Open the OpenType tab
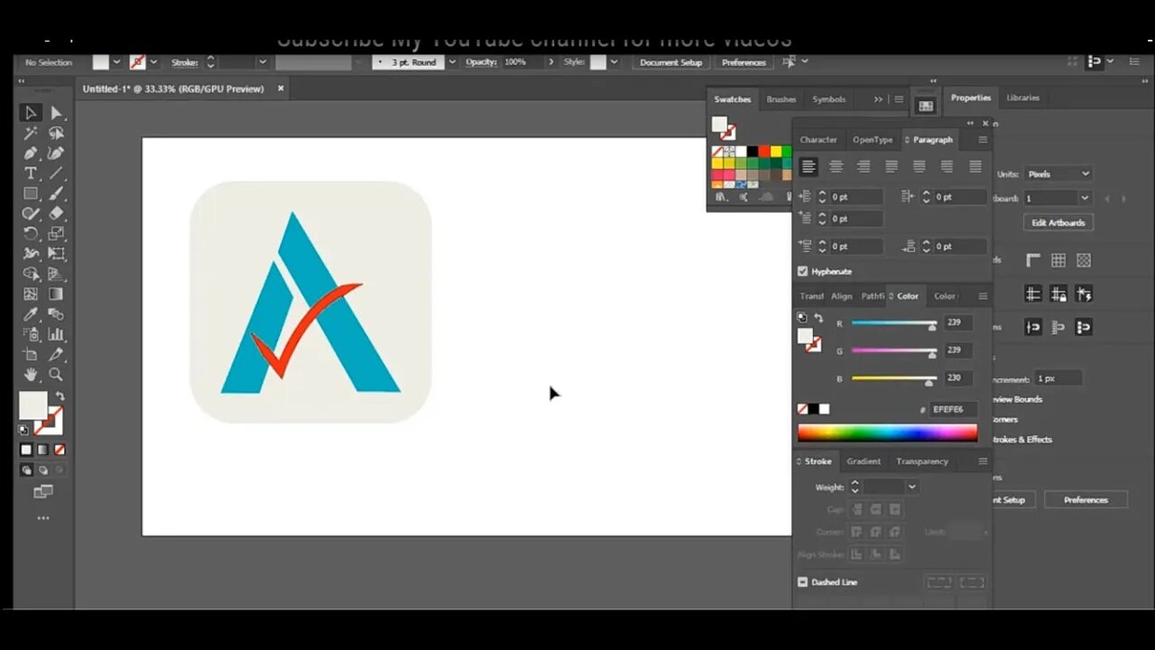1155x650 pixels. (873, 140)
